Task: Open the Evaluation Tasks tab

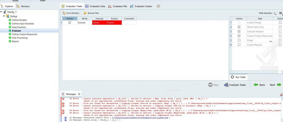Action: pyautogui.click(x=72, y=6)
